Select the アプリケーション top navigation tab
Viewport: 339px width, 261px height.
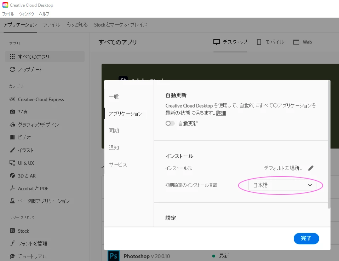pos(20,25)
